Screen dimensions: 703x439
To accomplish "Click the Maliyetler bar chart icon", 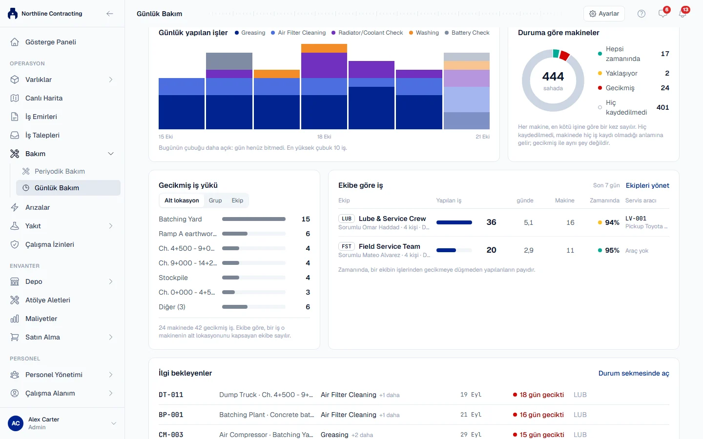I will tap(15, 319).
